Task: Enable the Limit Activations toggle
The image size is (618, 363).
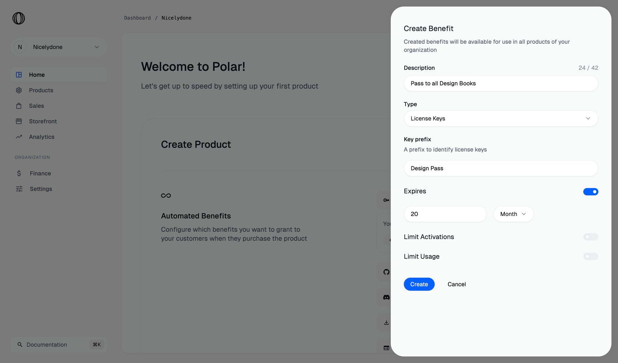Action: (x=591, y=237)
